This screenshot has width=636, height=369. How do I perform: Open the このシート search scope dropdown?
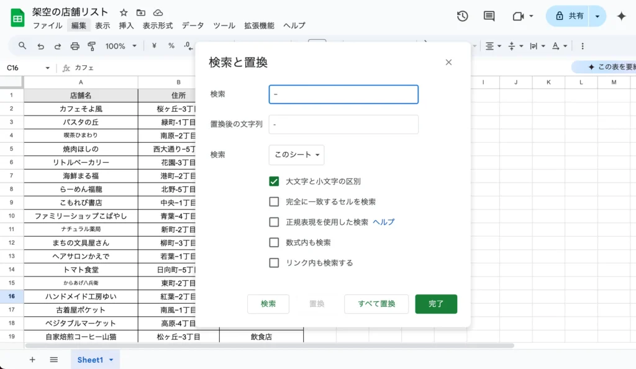tap(296, 155)
